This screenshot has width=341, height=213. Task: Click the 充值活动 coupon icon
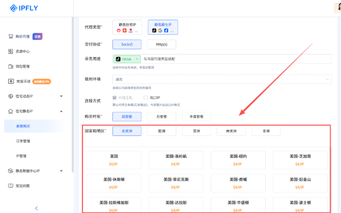point(11,81)
